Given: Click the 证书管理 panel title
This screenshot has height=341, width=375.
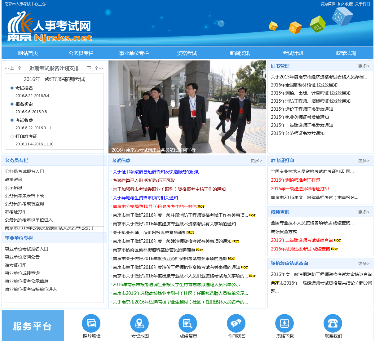Looking at the screenshot, I should tap(280, 66).
